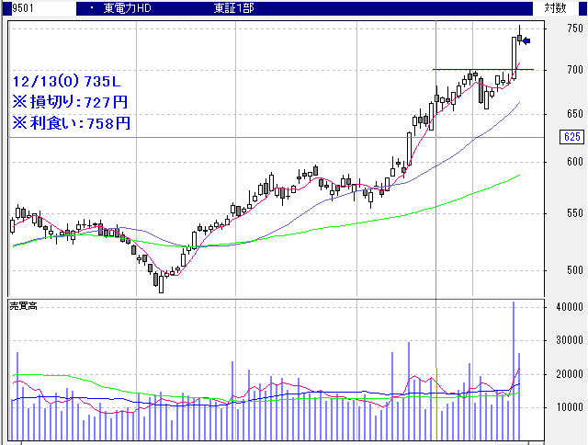The width and height of the screenshot is (588, 445).
Task: Click the boxed 625 price indicator
Action: click(x=570, y=137)
